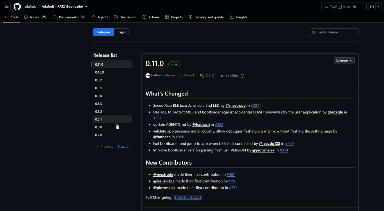Open the repository name dropdown caret
The image size is (384, 211).
87,7
